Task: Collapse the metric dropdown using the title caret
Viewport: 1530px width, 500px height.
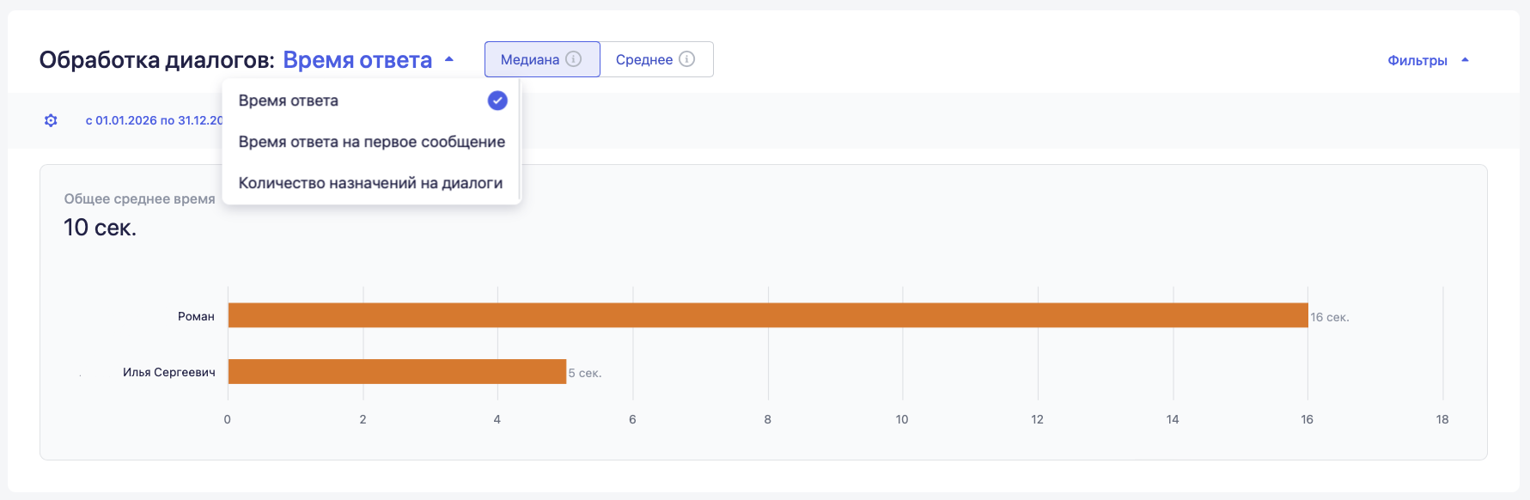Action: (448, 60)
